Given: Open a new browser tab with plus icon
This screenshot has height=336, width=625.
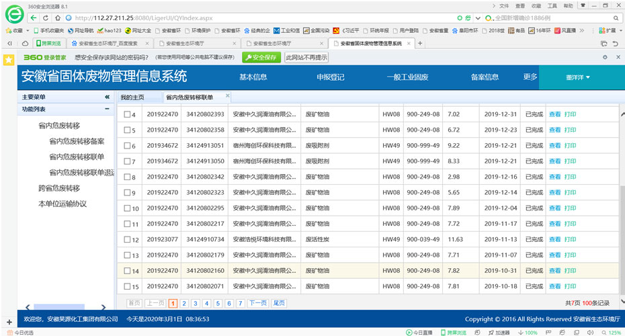Looking at the screenshot, I should pyautogui.click(x=421, y=43).
